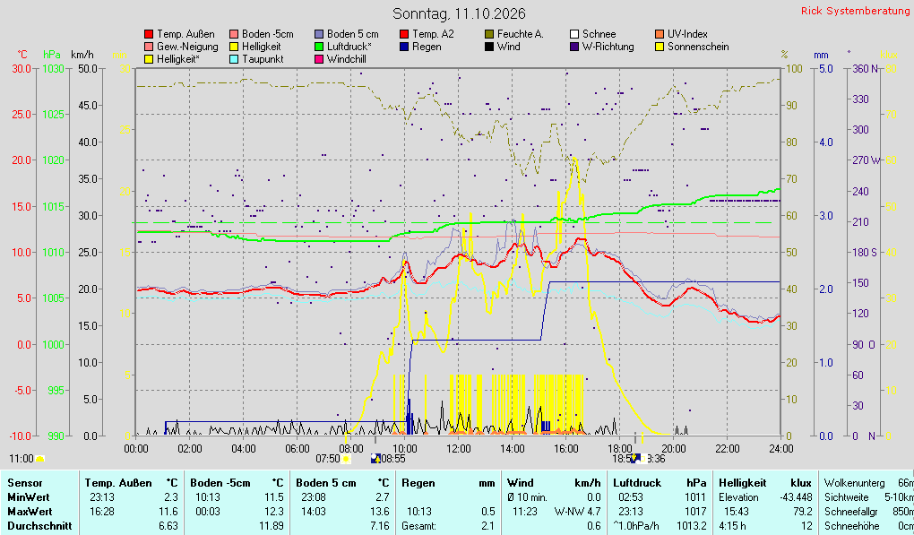Click the cyan Taupunkt legend square

[234, 59]
